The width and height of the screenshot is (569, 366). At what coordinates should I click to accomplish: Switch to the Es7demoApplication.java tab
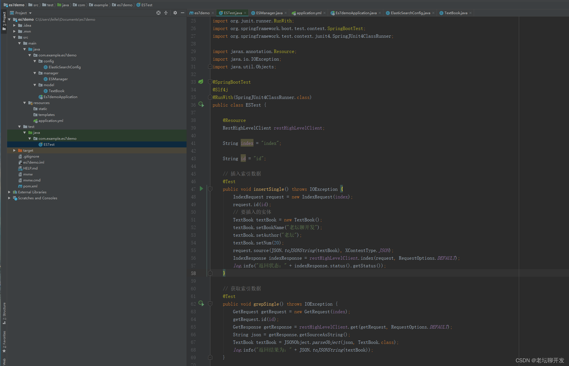click(x=356, y=13)
